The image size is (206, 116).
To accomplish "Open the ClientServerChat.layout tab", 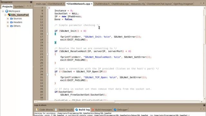I will (x=159, y=4).
